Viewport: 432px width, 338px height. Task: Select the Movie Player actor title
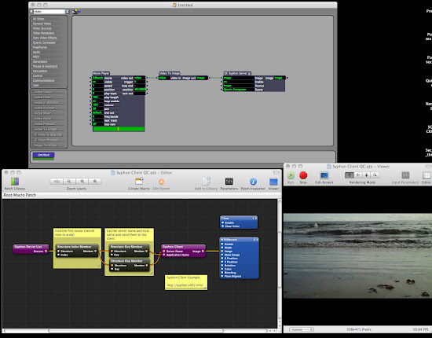[x=101, y=73]
